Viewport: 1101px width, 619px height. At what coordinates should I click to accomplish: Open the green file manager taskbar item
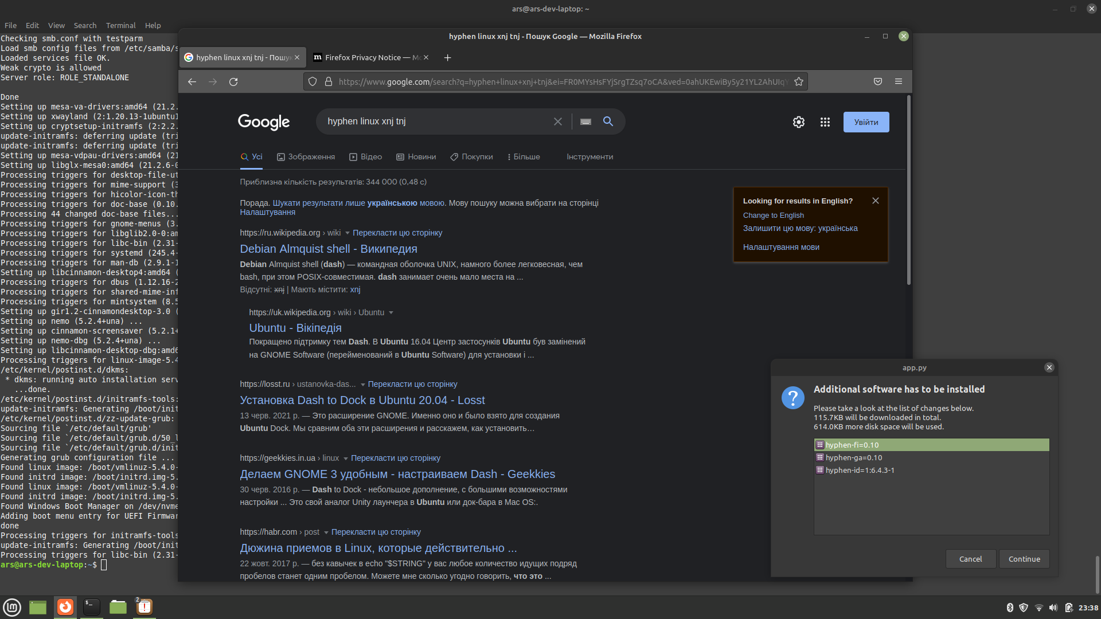click(118, 607)
